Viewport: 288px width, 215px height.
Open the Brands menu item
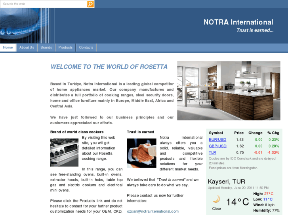46,48
